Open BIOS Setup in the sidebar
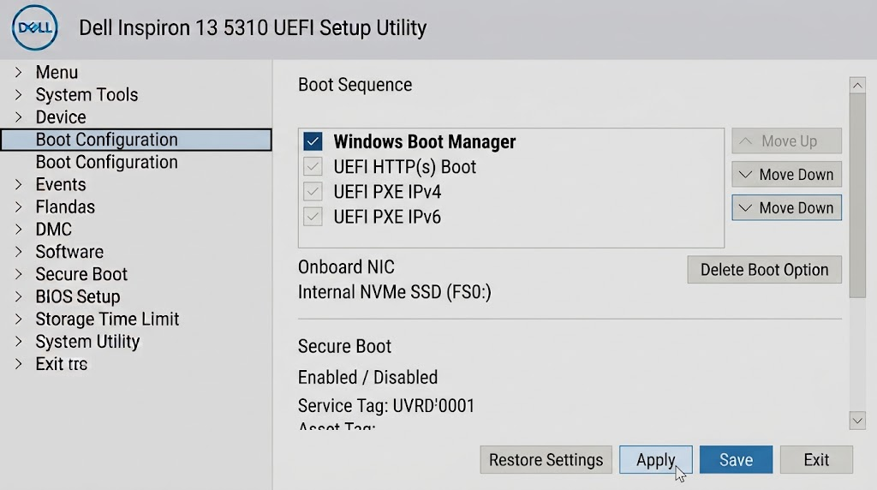Screen dimensions: 877x490 78,296
